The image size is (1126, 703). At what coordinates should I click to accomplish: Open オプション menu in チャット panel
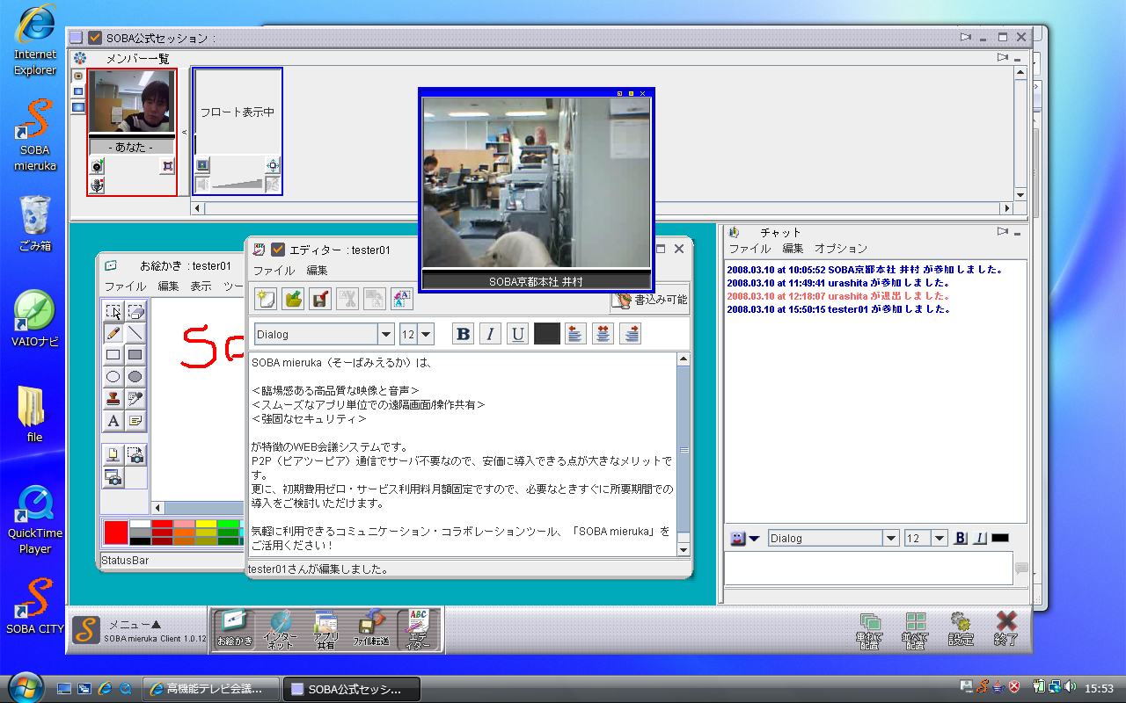[x=841, y=249]
